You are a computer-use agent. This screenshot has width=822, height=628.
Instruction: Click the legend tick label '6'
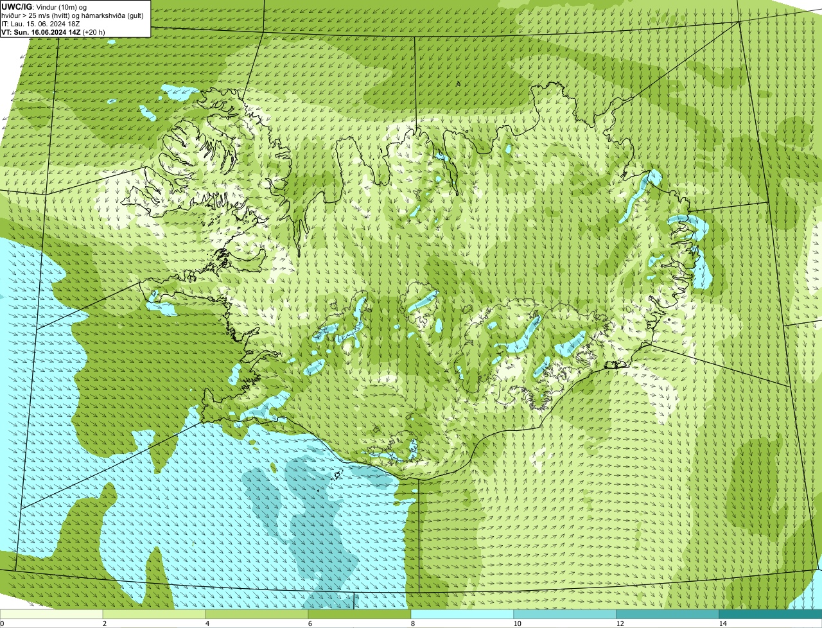point(310,624)
